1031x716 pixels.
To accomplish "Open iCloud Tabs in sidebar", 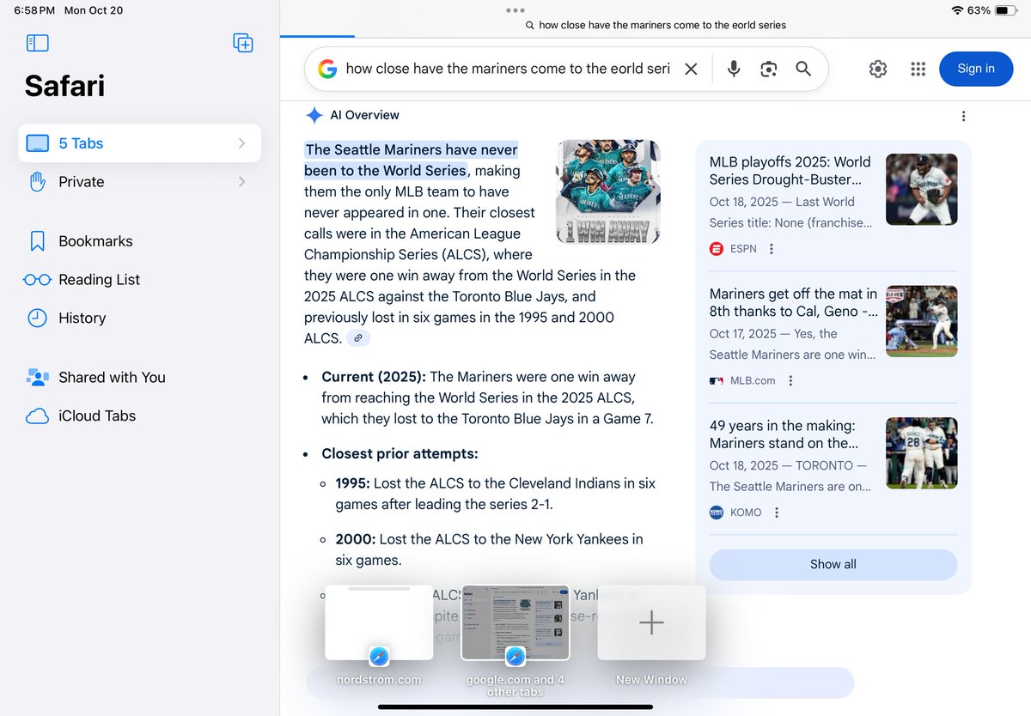I will click(97, 416).
